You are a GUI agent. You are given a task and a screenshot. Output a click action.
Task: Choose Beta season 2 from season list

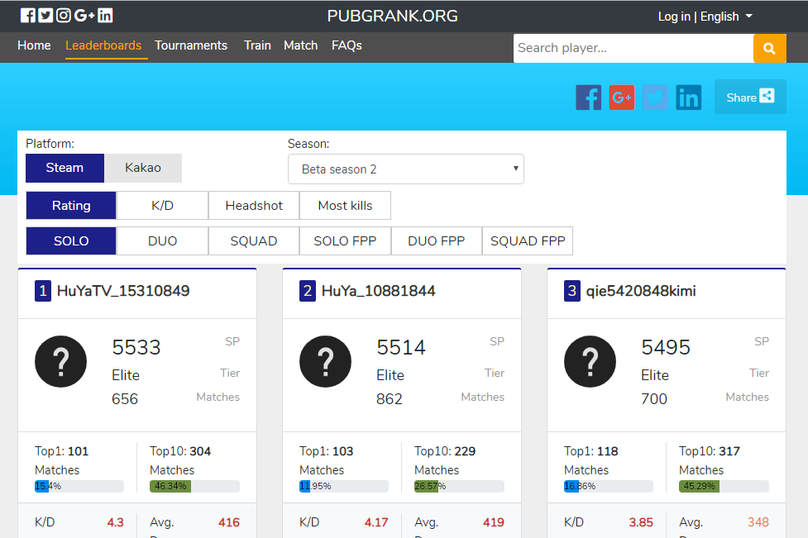(405, 169)
